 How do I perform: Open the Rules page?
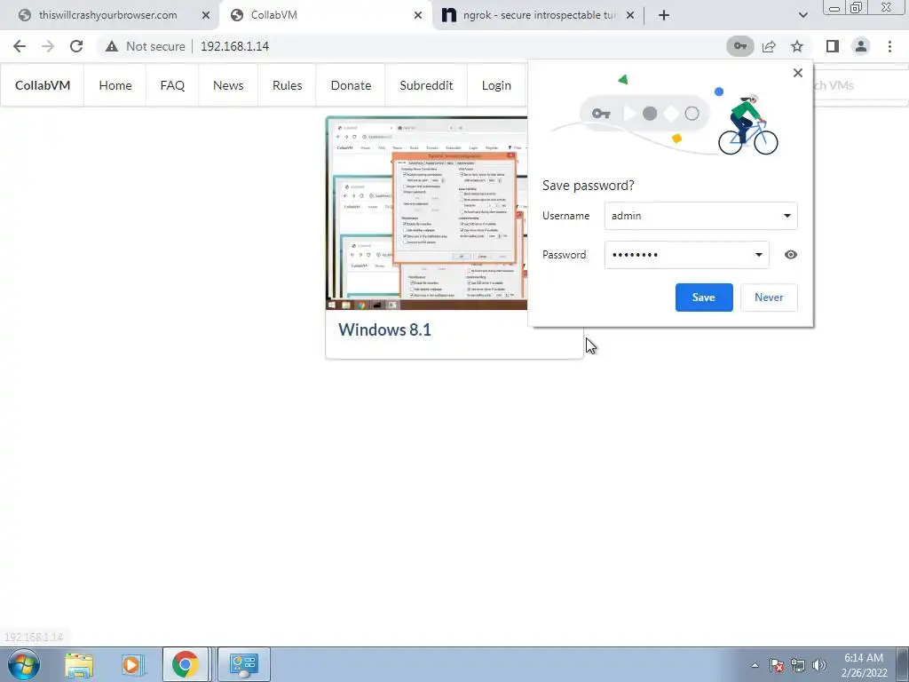(287, 85)
